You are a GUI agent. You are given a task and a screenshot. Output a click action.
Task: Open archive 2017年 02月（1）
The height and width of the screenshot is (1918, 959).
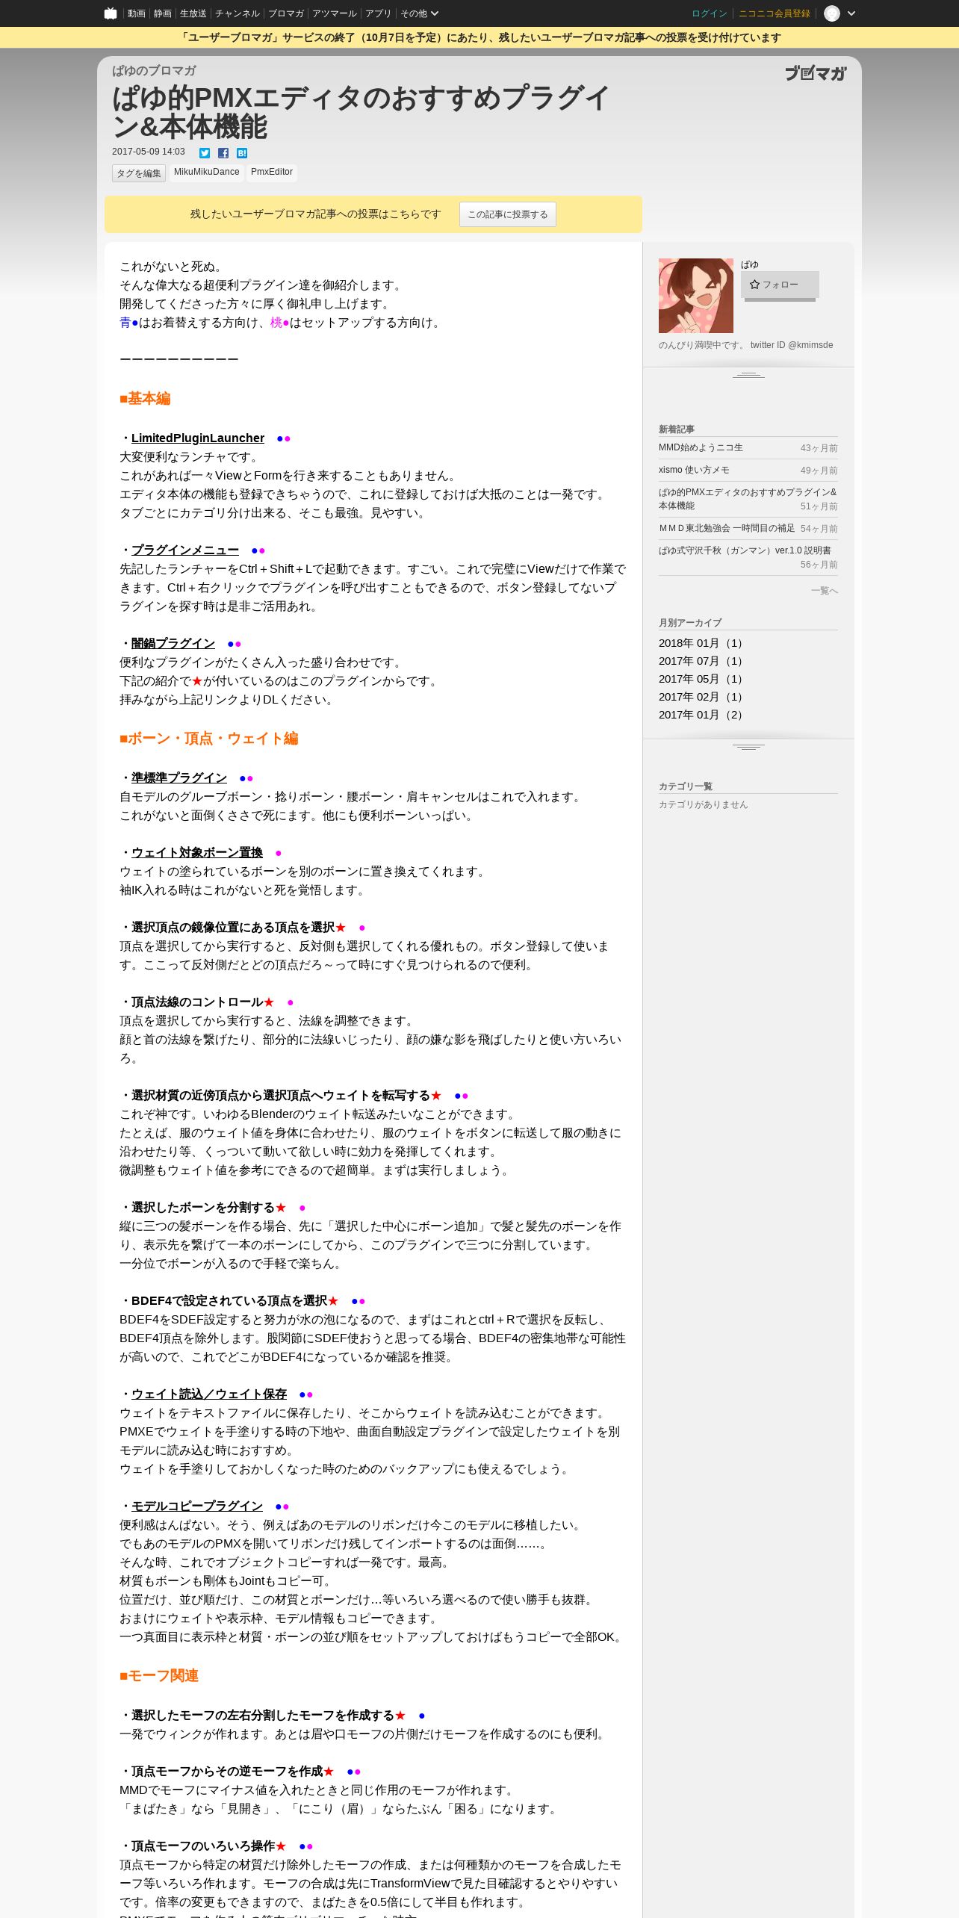click(702, 697)
